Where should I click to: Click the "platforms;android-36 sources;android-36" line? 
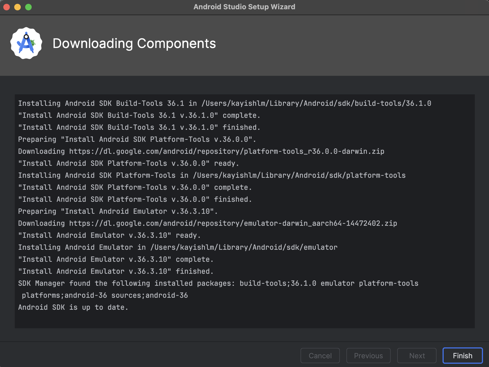pyautogui.click(x=105, y=295)
